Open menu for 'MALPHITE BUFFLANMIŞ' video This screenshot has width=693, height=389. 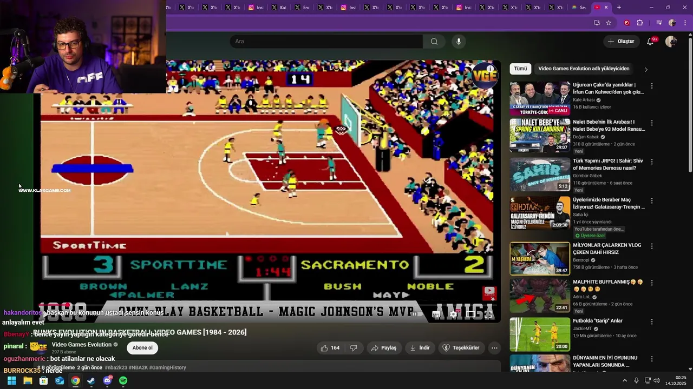(x=652, y=283)
